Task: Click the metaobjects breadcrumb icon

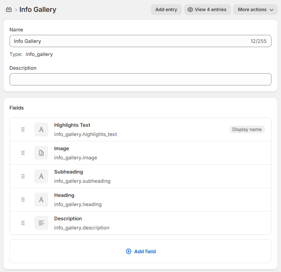Action: pos(9,10)
